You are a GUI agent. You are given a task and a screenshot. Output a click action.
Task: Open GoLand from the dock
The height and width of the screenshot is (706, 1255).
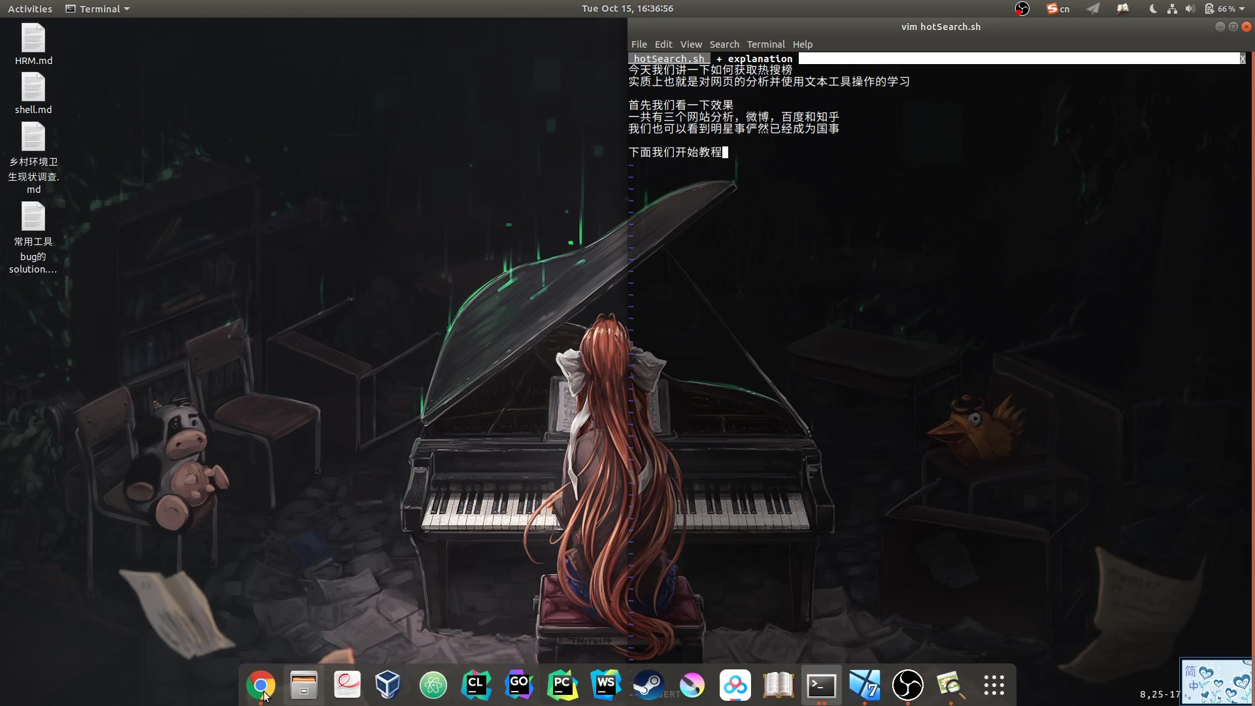point(520,685)
